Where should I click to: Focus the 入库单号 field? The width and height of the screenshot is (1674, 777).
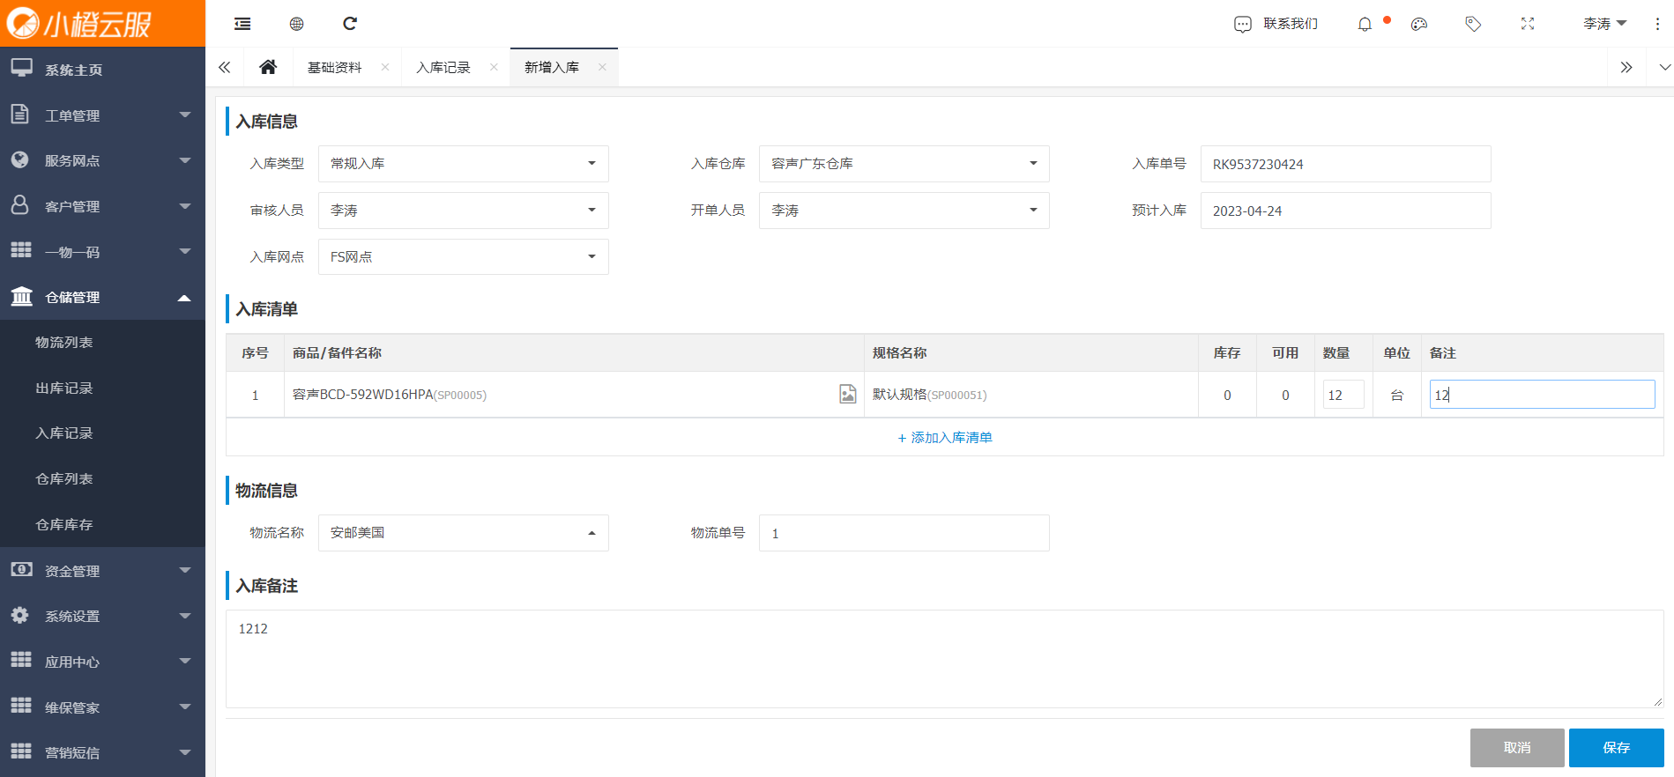[1346, 164]
